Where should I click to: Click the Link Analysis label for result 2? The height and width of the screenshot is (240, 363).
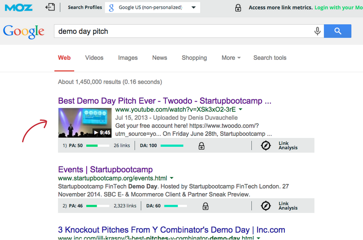click(x=288, y=206)
